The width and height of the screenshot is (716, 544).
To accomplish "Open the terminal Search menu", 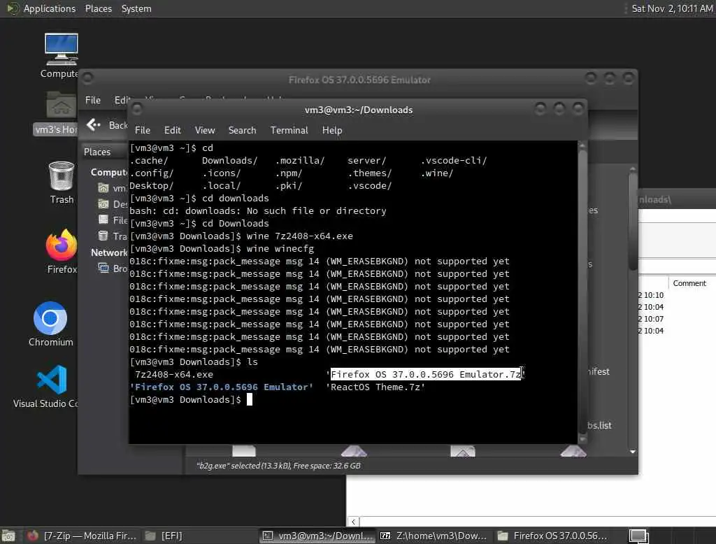I will [242, 130].
